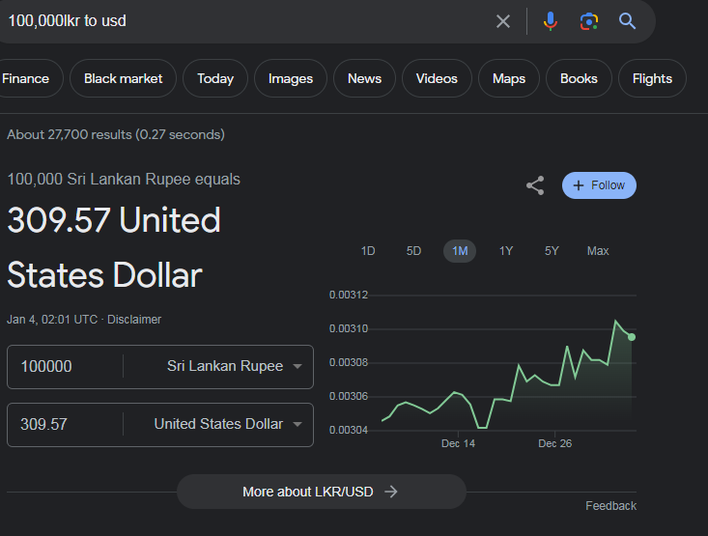
Task: Switch to Books results
Action: tap(579, 78)
